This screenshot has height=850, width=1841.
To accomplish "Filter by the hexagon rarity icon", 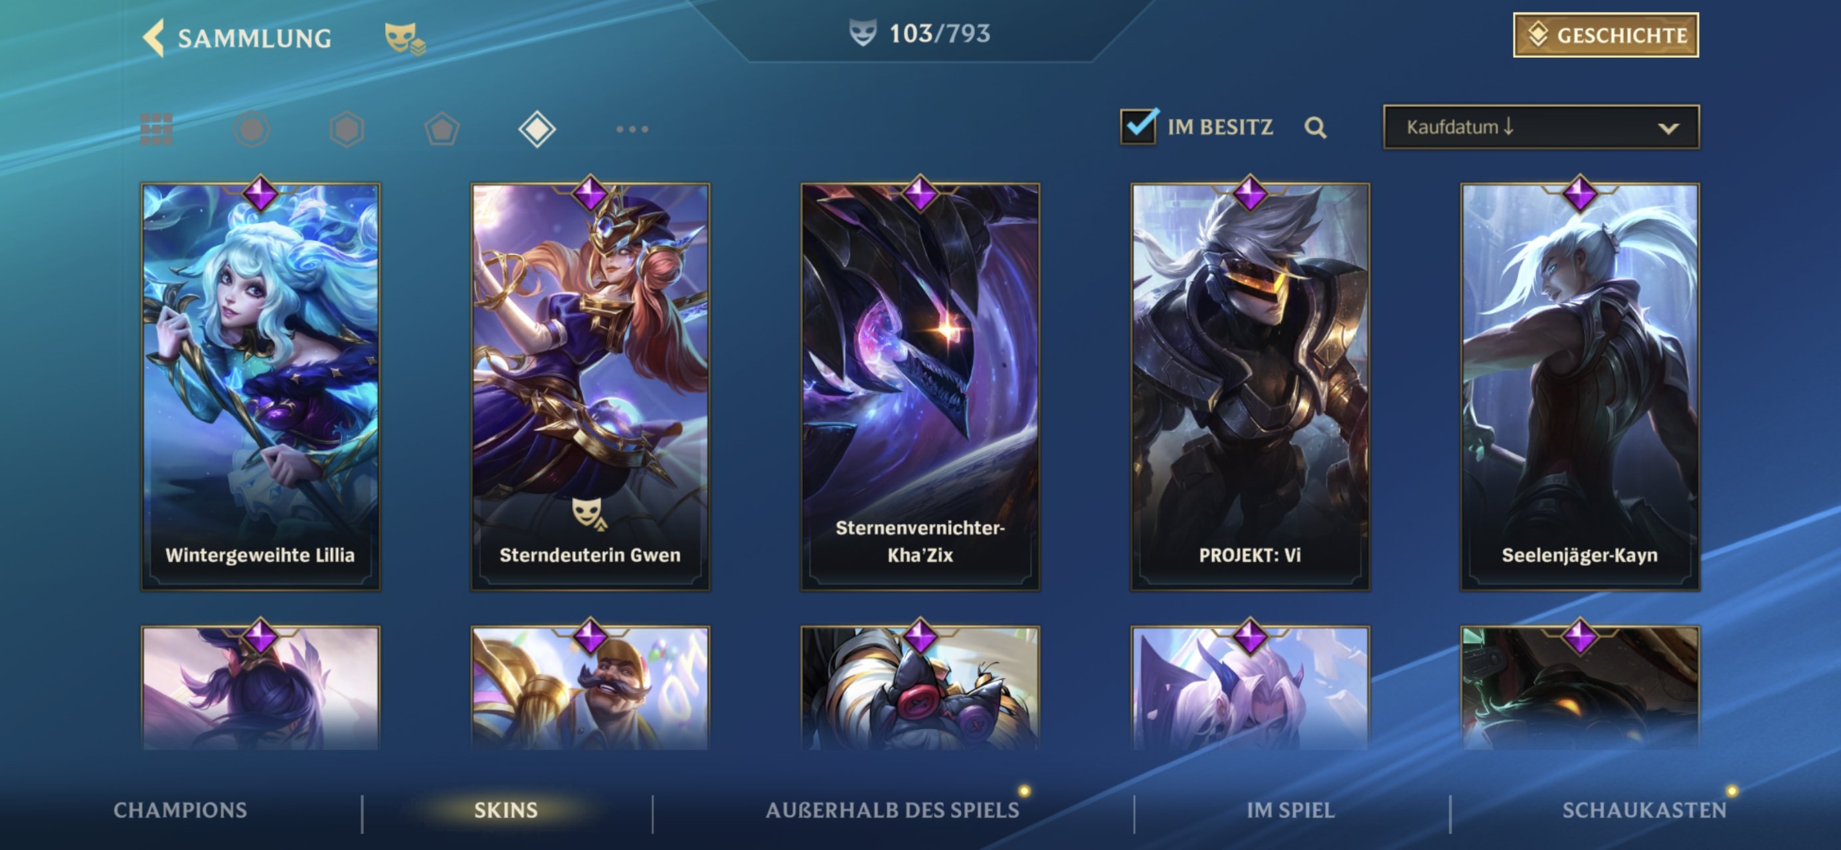I will point(347,129).
